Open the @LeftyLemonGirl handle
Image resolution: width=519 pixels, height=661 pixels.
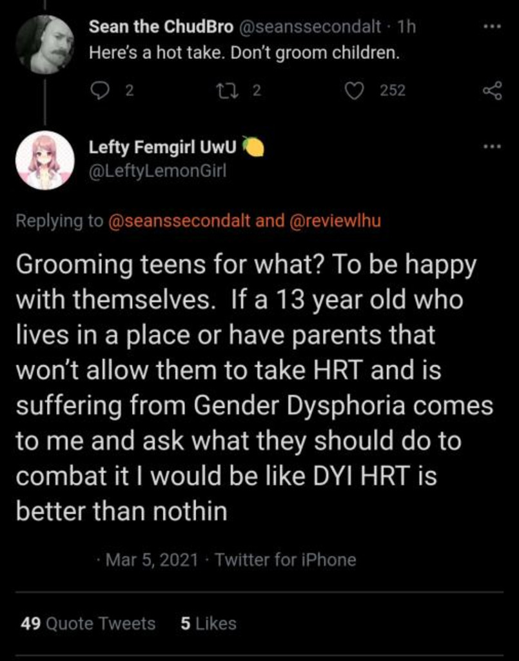(x=157, y=170)
